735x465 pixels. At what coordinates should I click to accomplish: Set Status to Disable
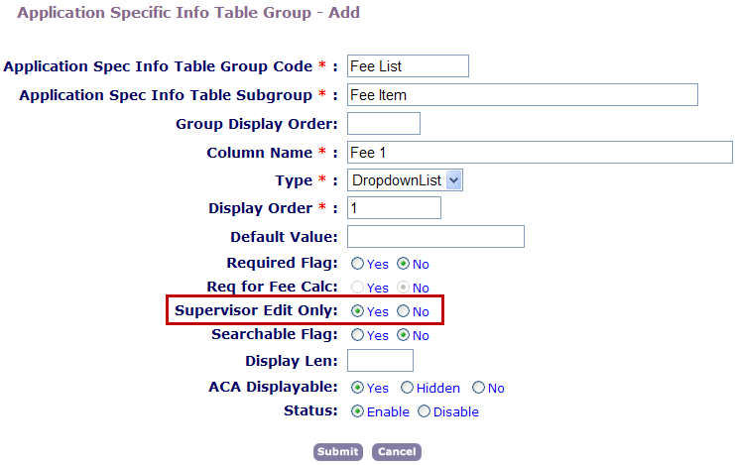click(425, 411)
